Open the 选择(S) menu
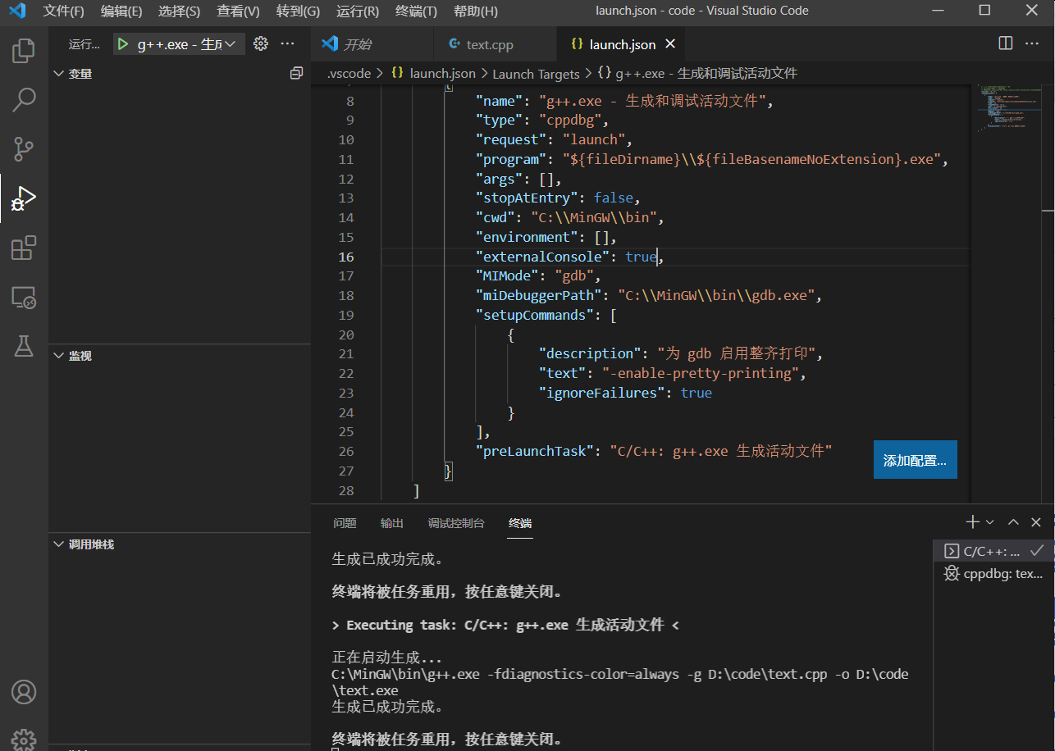The image size is (1055, 751). click(x=179, y=11)
